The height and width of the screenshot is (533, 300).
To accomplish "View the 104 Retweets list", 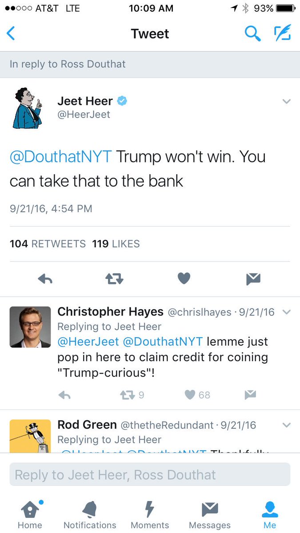I will [48, 244].
